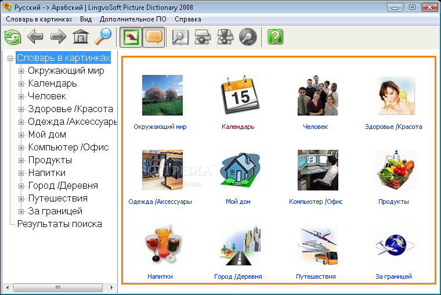Image resolution: width=441 pixels, height=295 pixels.
Task: Expand the Мой дом tree node
Action: pyautogui.click(x=21, y=135)
